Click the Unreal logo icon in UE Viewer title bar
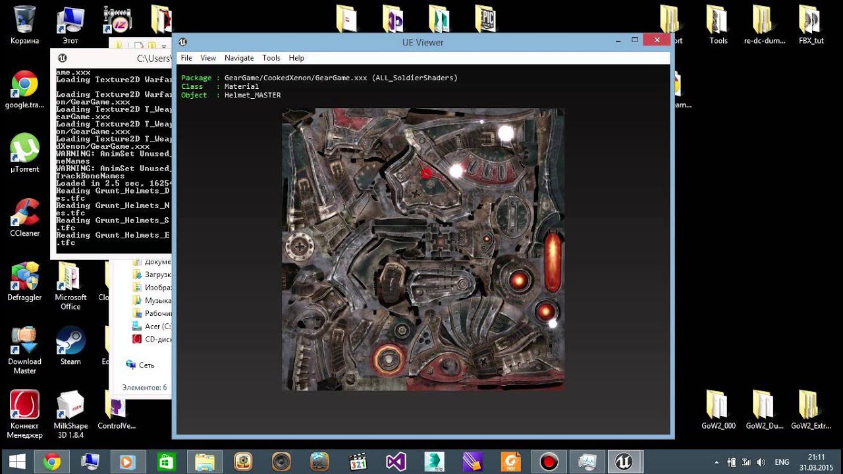This screenshot has width=843, height=474. pyautogui.click(x=183, y=42)
